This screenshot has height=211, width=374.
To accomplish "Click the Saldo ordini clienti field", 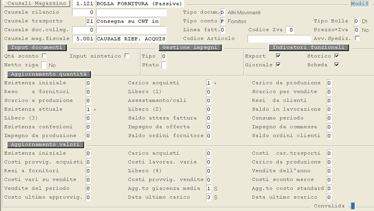I will pyautogui.click(x=329, y=136).
